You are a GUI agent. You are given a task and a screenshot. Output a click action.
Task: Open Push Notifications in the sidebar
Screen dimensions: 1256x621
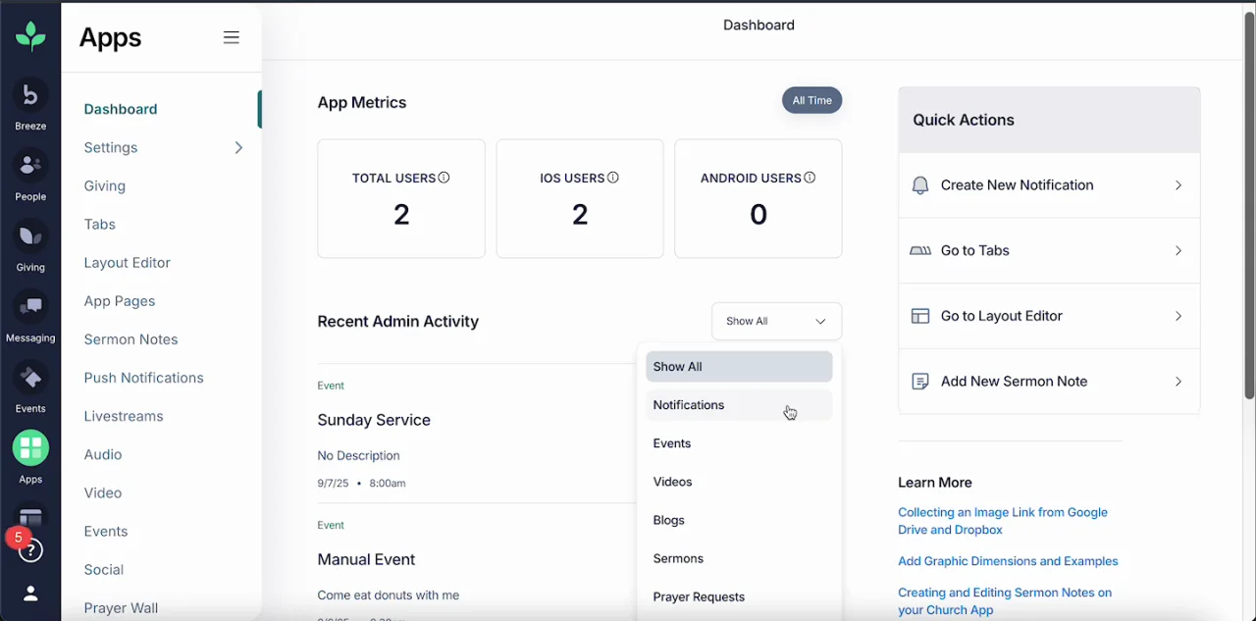tap(143, 378)
